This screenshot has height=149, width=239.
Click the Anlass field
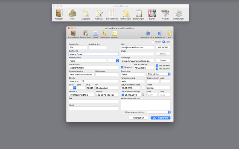pos(158,88)
